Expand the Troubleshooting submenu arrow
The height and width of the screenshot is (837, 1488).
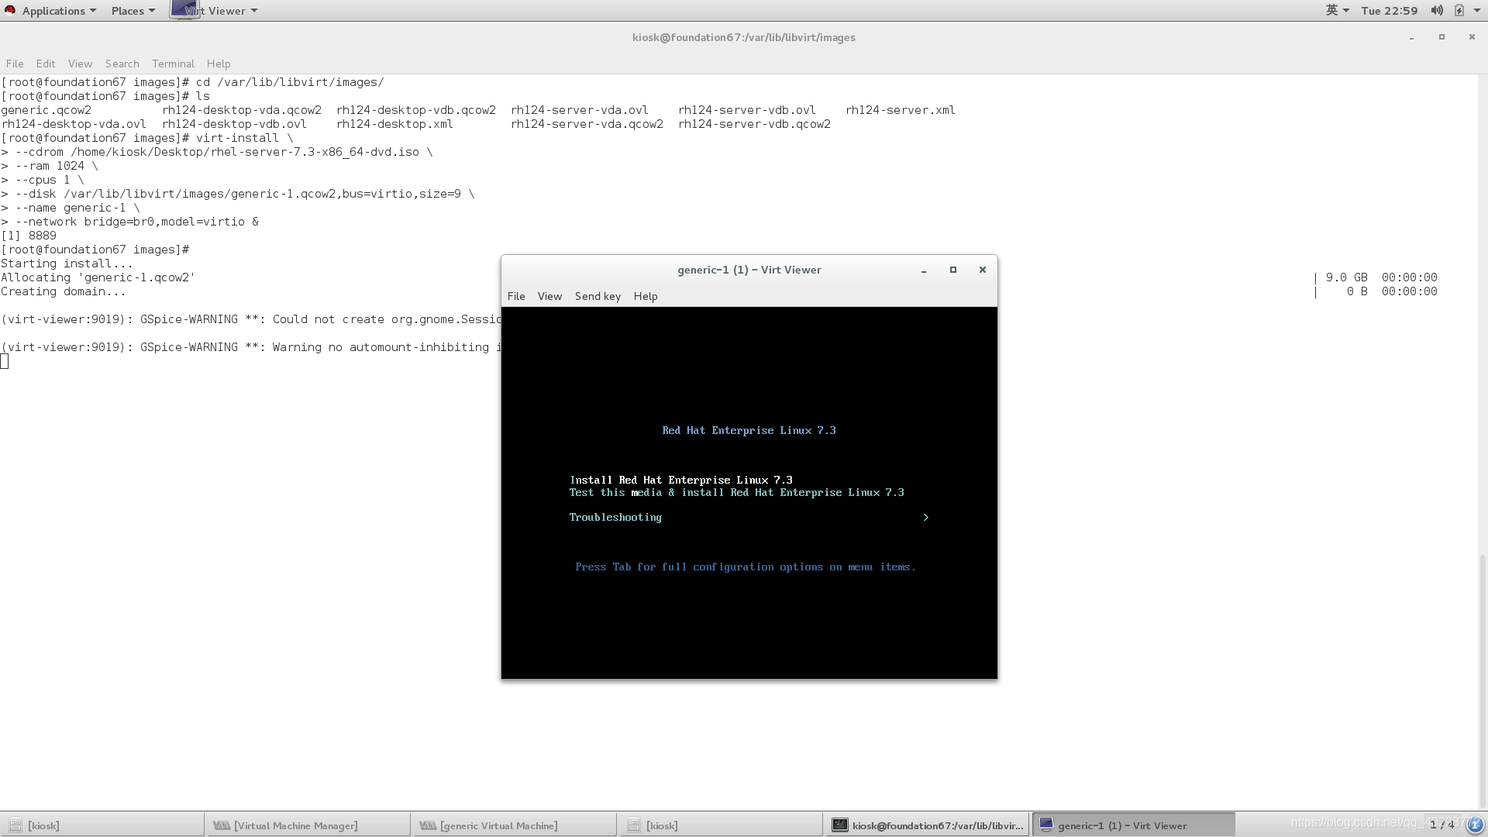point(925,517)
